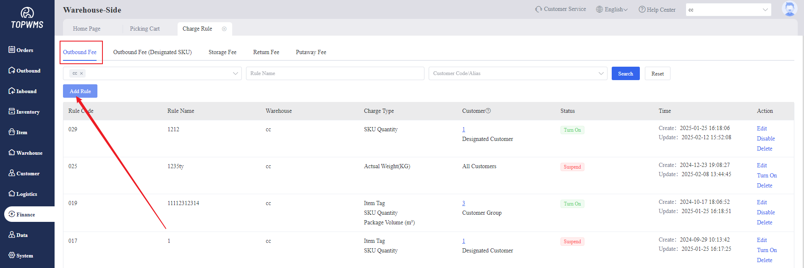Viewport: 804px width, 268px height.
Task: Close the Charge Rule tab
Action: (x=224, y=29)
